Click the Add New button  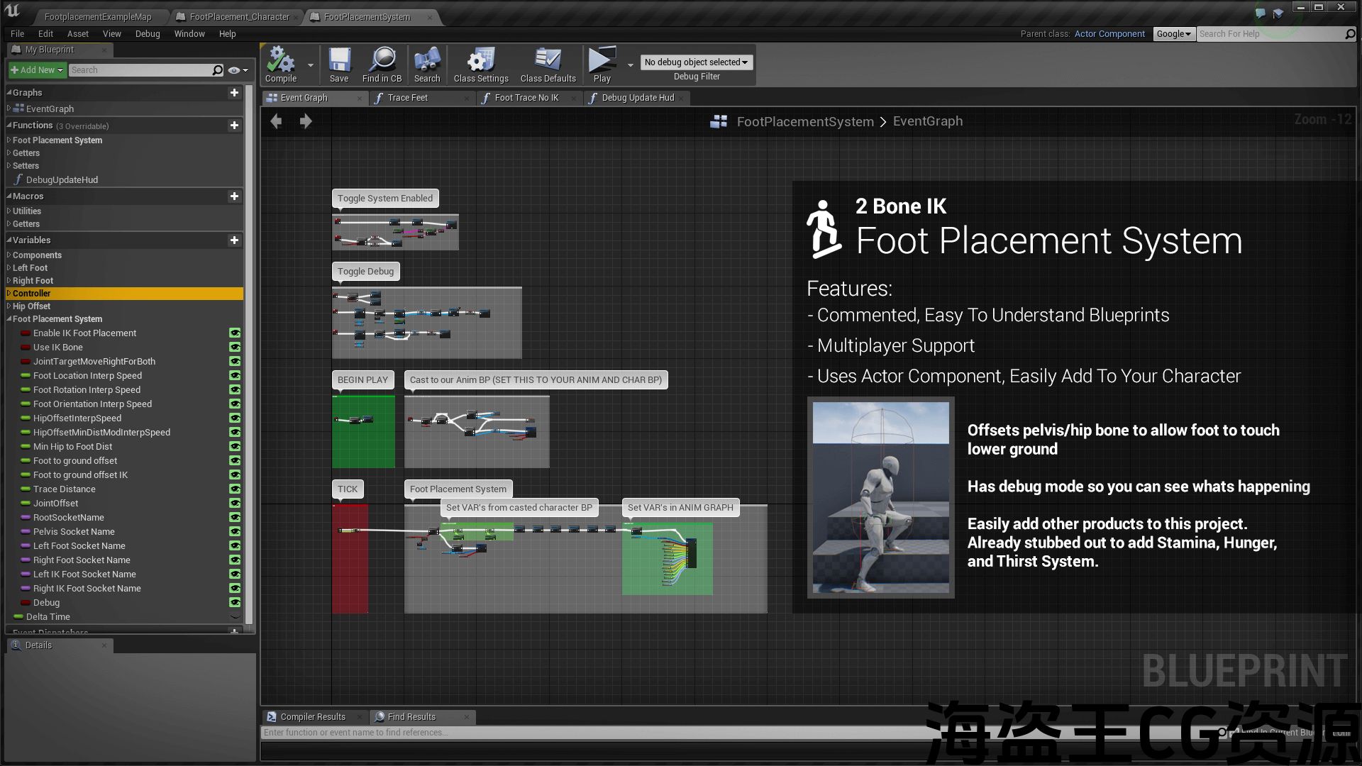click(38, 70)
